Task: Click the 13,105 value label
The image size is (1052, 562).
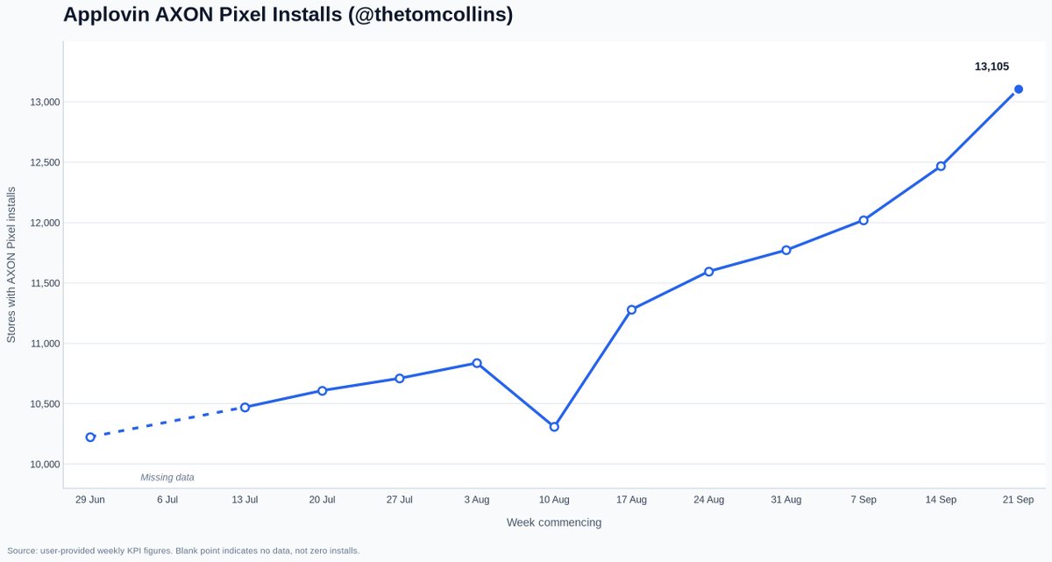Action: click(992, 66)
